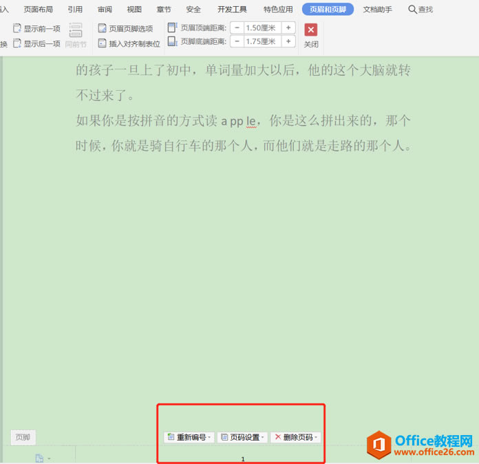Decrease 页脚底端距离 with minus button
This screenshot has width=479, height=464.
tap(237, 41)
